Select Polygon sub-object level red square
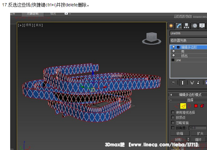This screenshot has height=150, width=207. coord(196,106)
